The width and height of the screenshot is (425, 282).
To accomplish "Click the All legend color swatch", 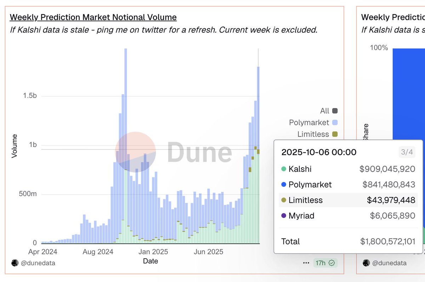I will [x=335, y=111].
